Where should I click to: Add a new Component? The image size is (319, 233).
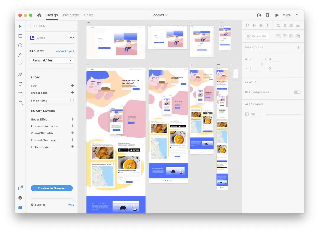298,47
